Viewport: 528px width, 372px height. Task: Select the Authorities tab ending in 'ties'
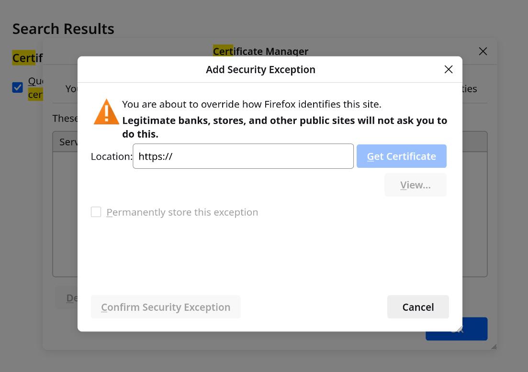tap(470, 89)
